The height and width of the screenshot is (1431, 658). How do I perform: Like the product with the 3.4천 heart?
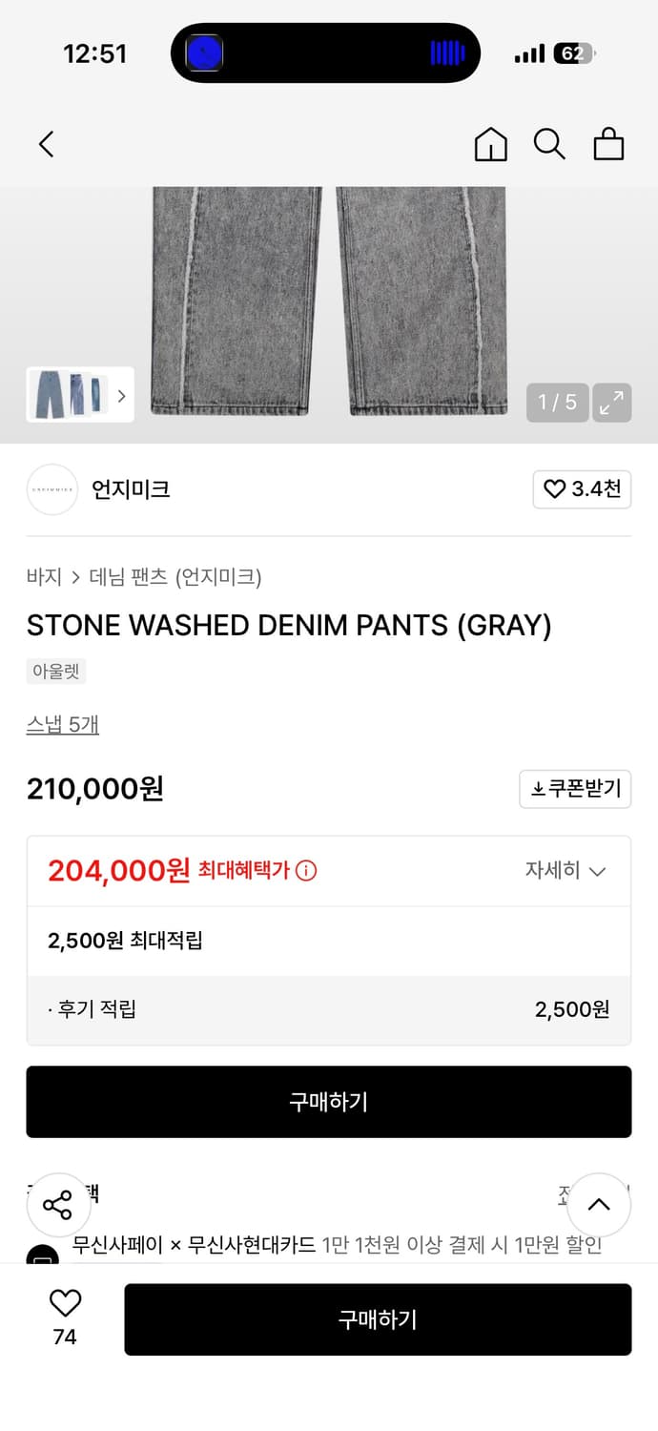582,489
